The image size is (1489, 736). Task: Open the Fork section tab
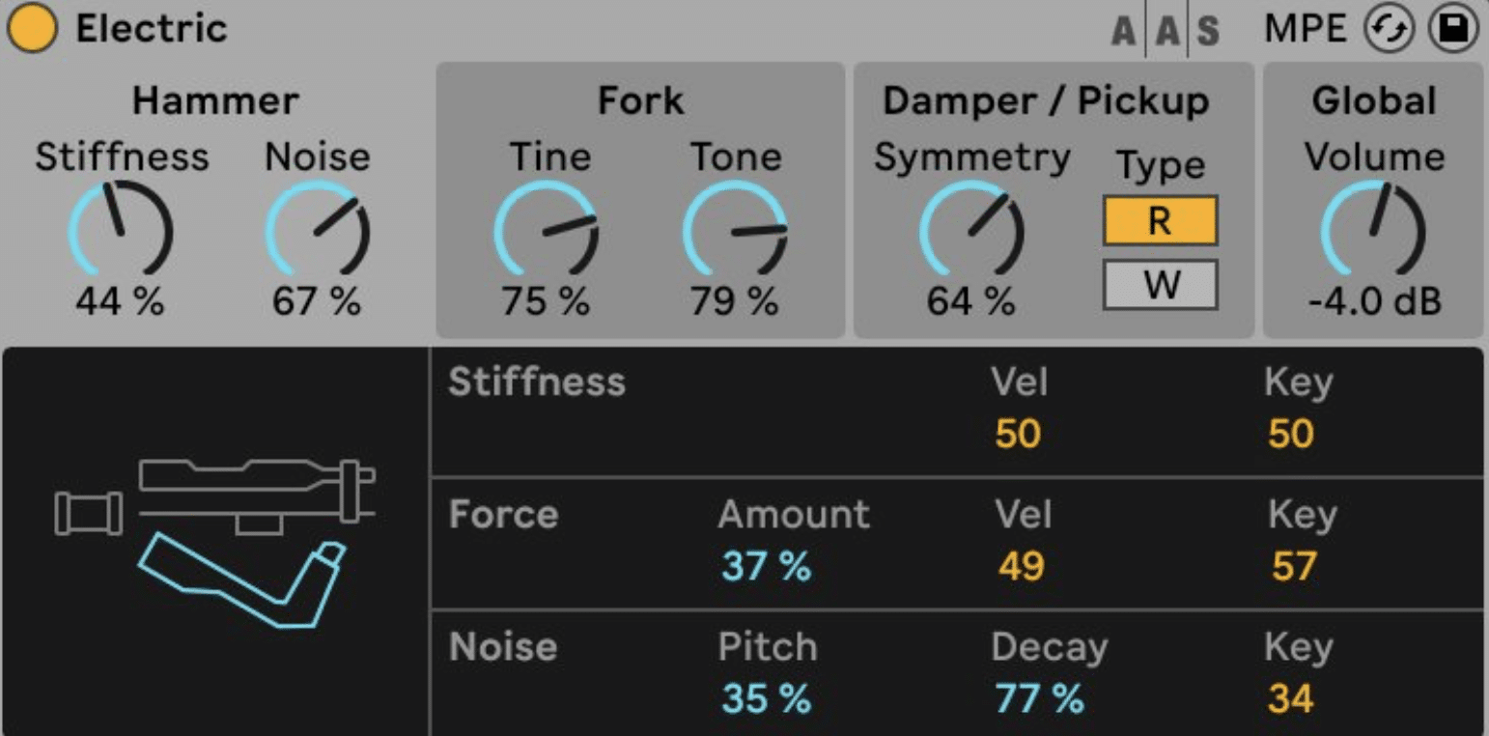coord(640,100)
